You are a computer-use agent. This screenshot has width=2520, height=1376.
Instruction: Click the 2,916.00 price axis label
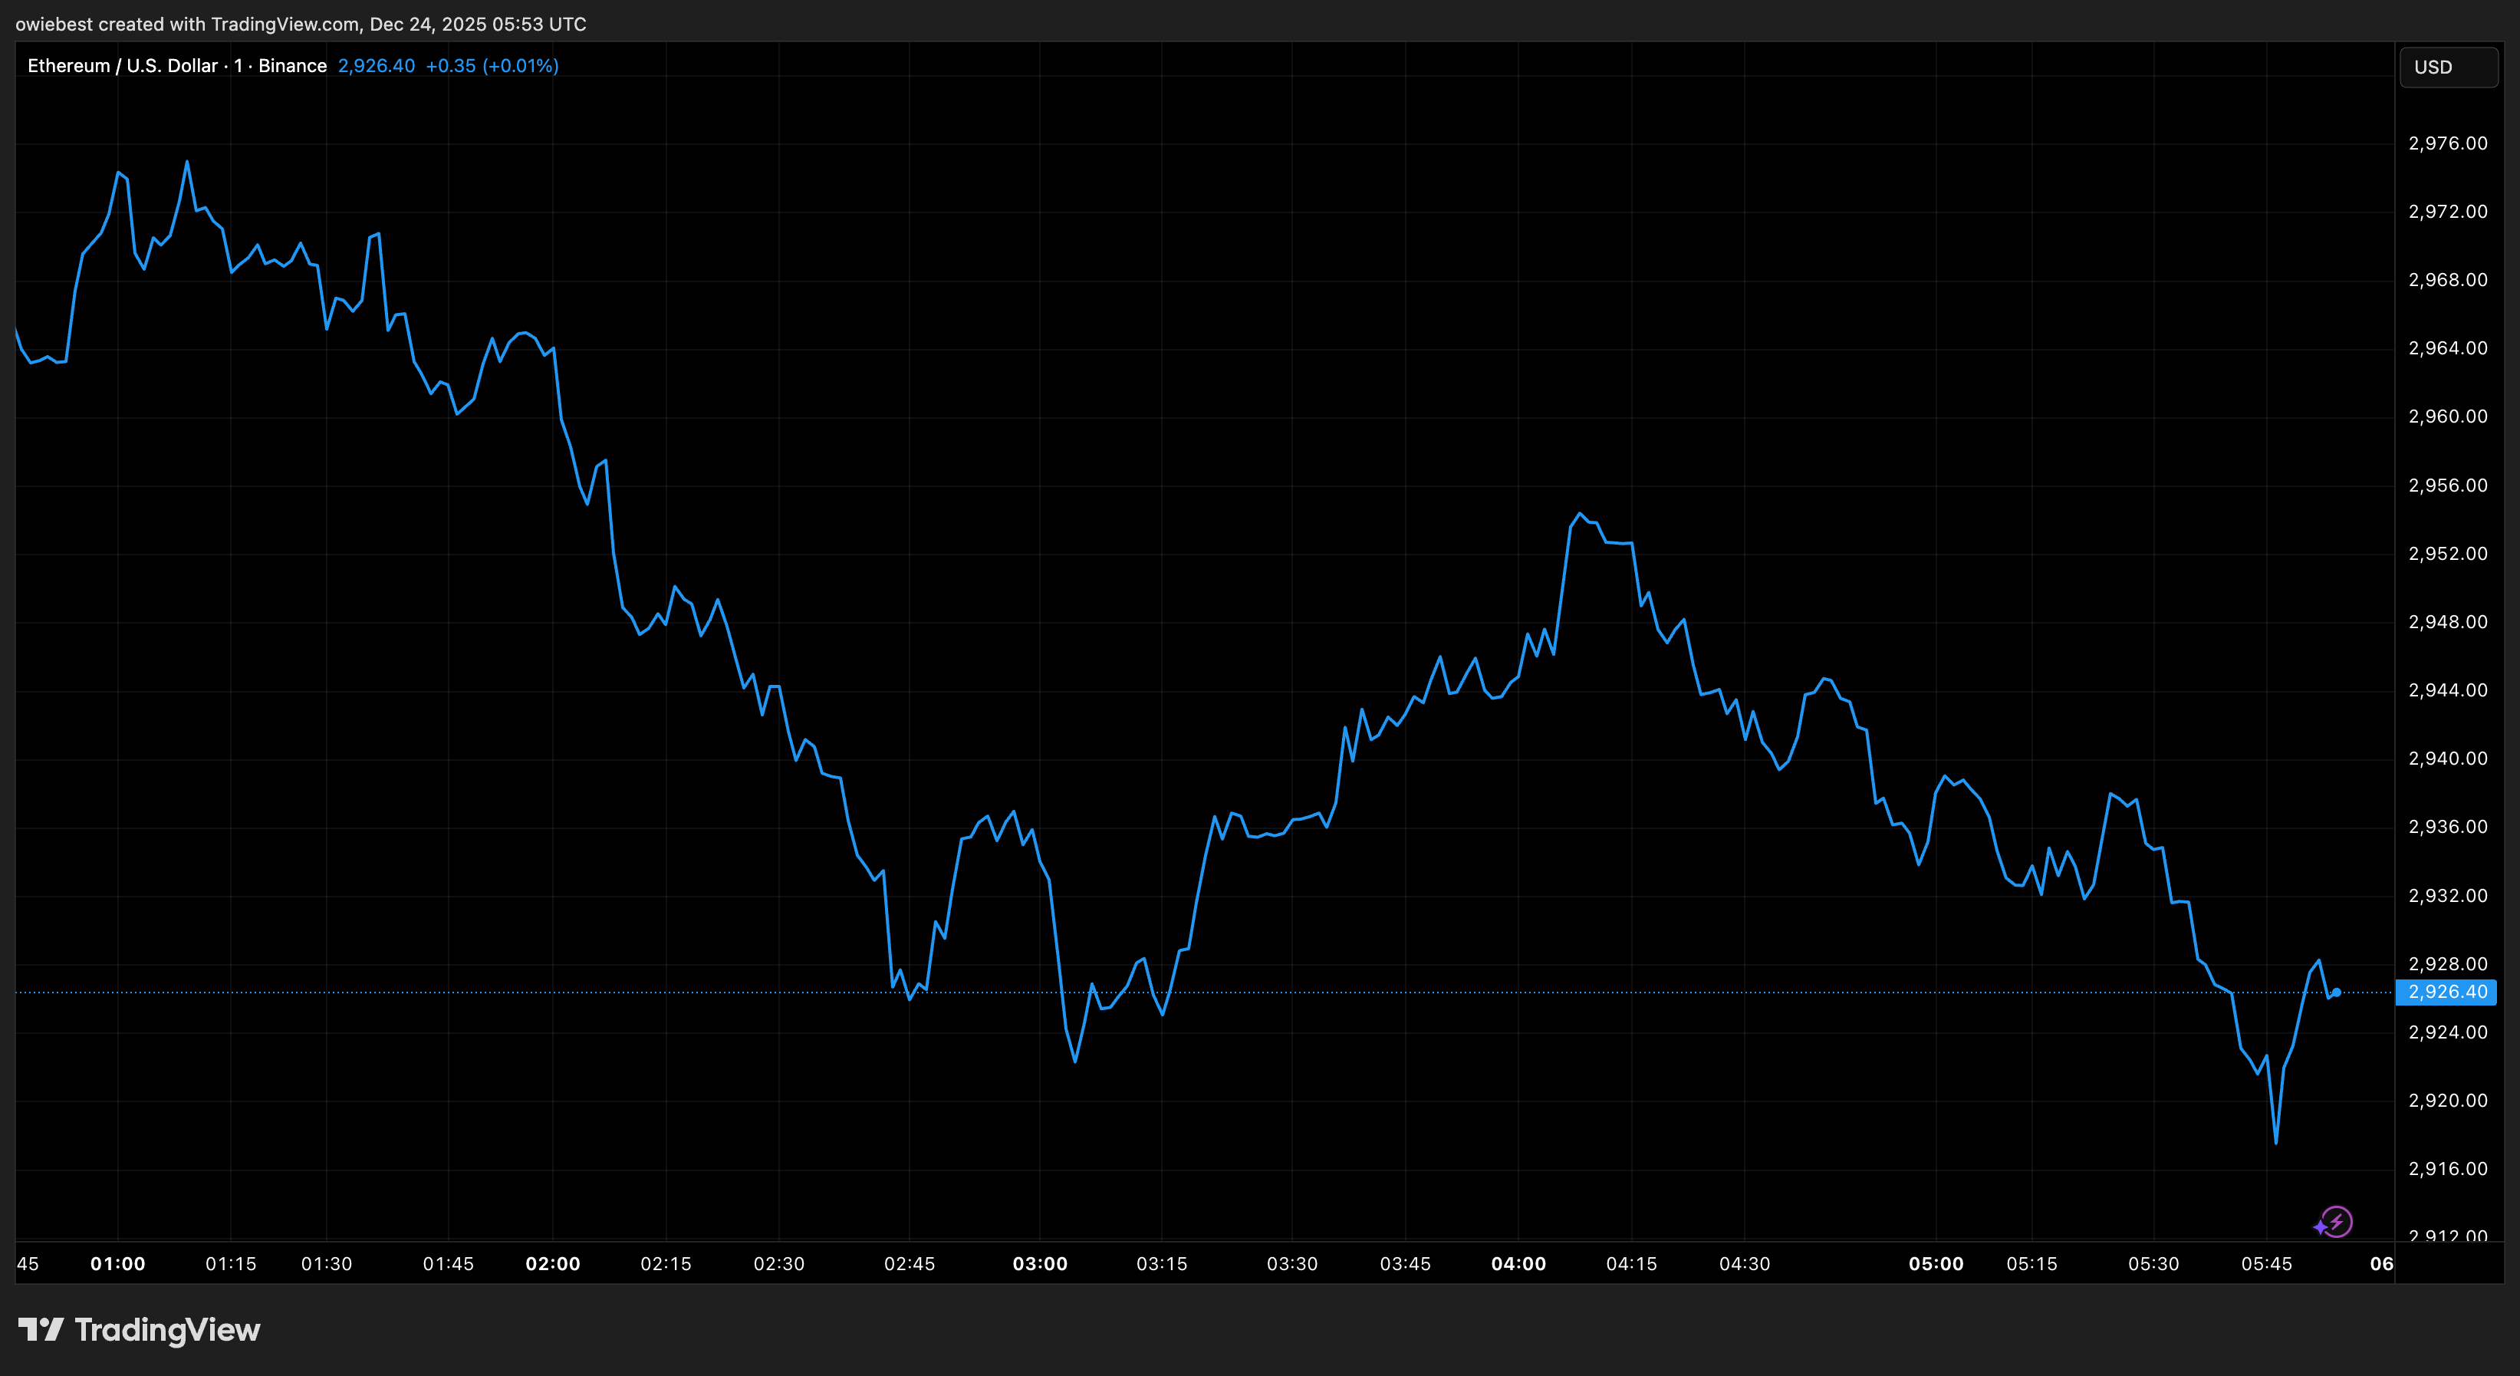pos(2448,1170)
